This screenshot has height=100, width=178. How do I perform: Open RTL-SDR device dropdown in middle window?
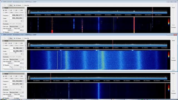tap(17, 57)
